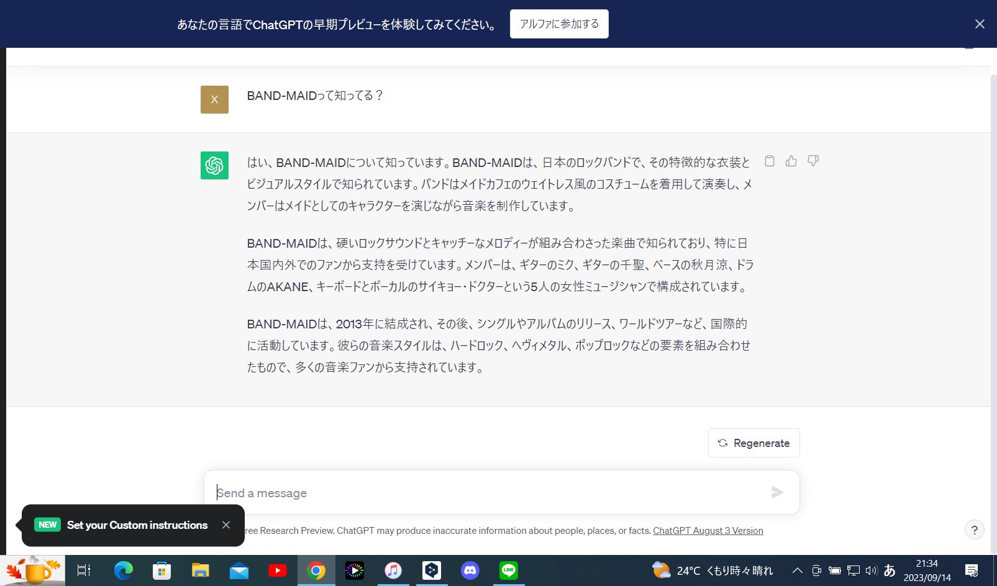
Task: Click the ChatGPT logo avatar
Action: point(214,165)
